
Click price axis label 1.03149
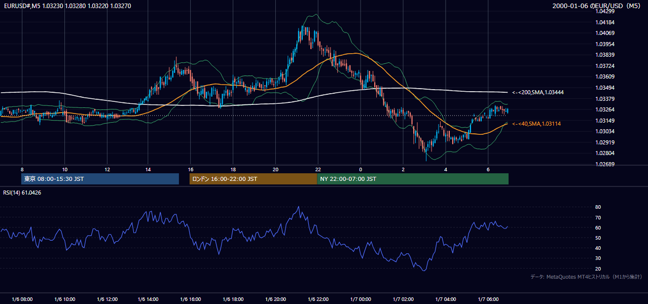[x=605, y=121]
